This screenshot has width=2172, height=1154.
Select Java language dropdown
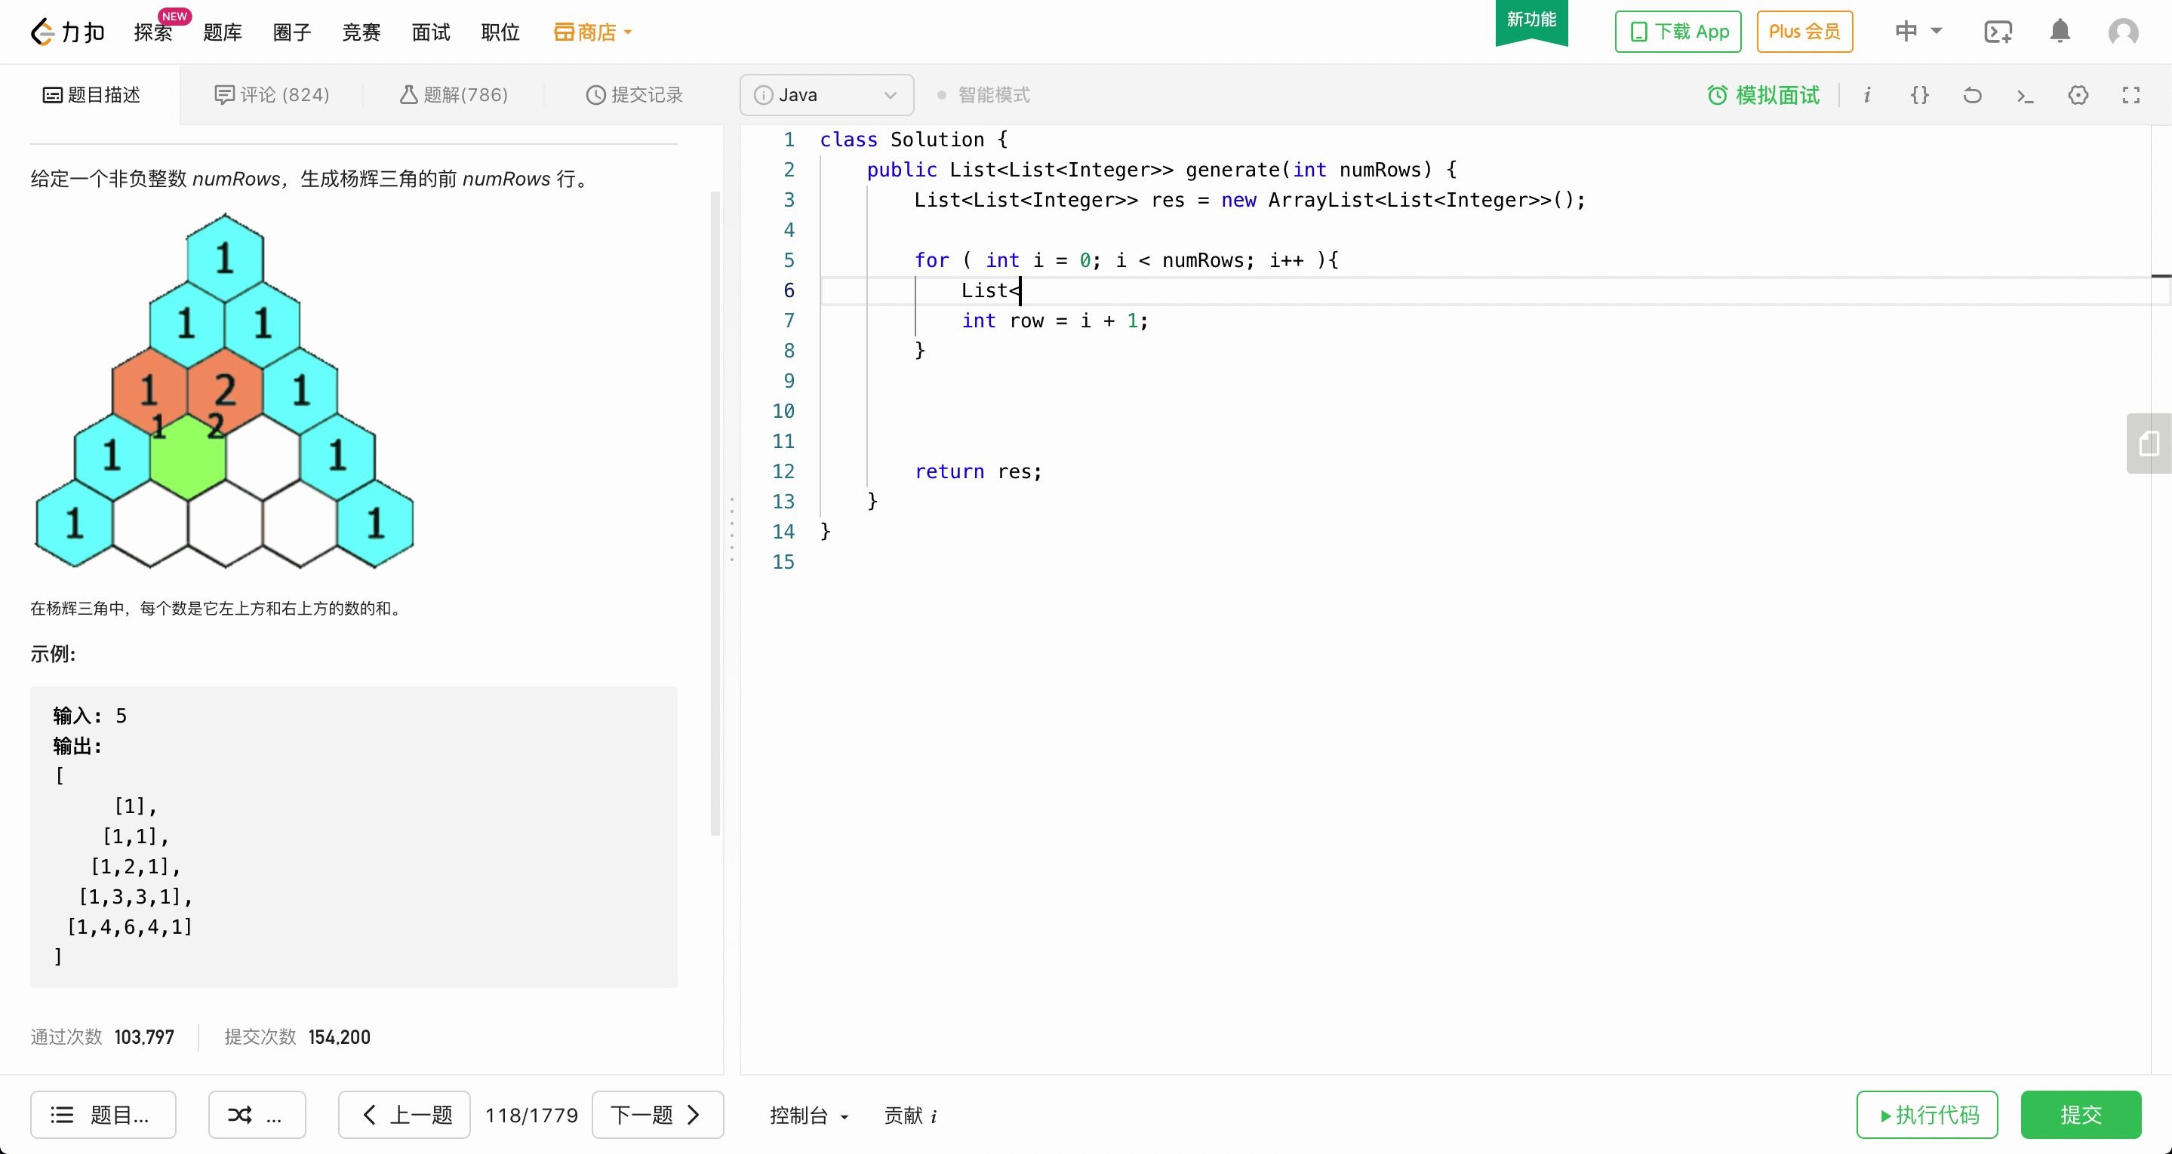tap(827, 95)
